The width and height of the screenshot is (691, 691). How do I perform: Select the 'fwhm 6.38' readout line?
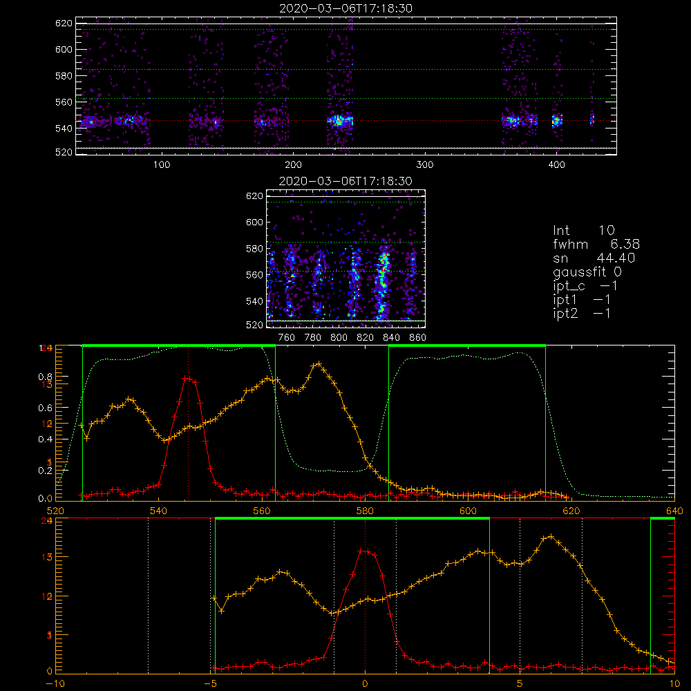point(596,244)
